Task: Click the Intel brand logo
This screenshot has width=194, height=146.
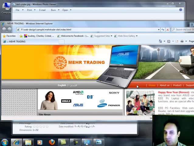Action: [x=102, y=101]
